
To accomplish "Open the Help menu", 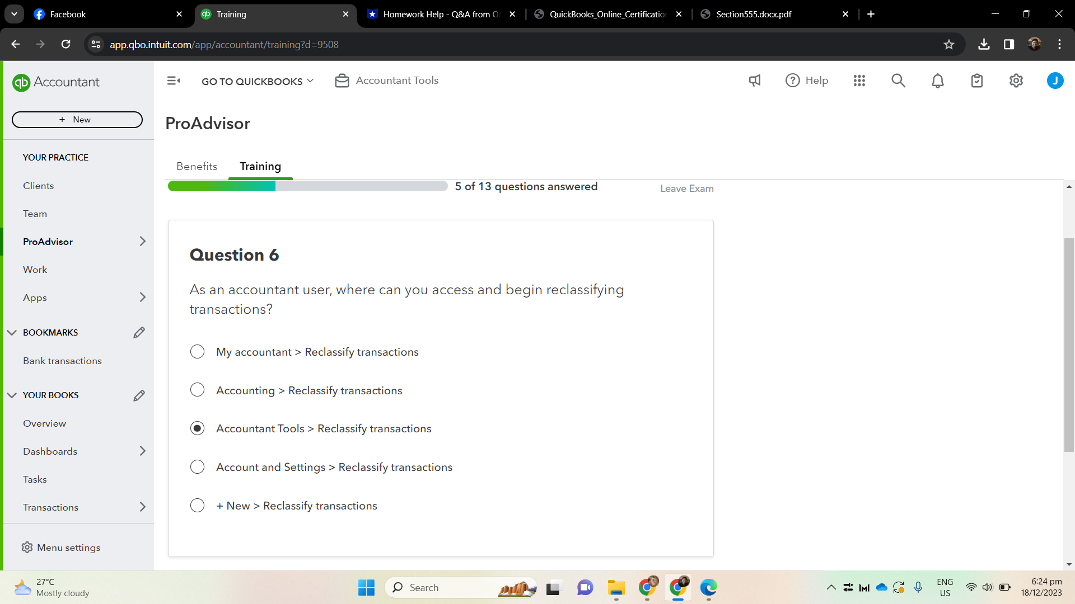I will pyautogui.click(x=806, y=81).
